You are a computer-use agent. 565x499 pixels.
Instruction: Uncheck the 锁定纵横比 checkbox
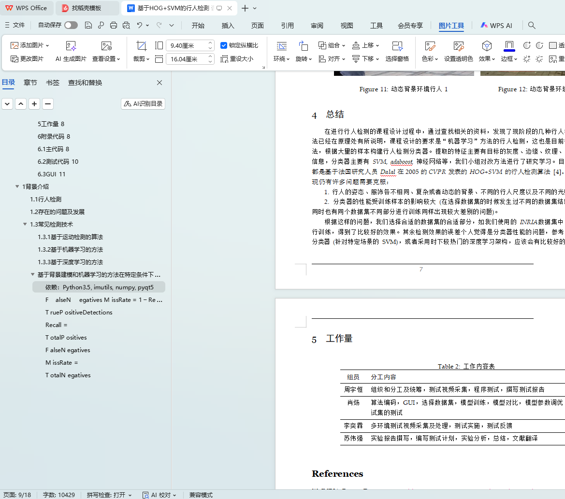pos(224,45)
